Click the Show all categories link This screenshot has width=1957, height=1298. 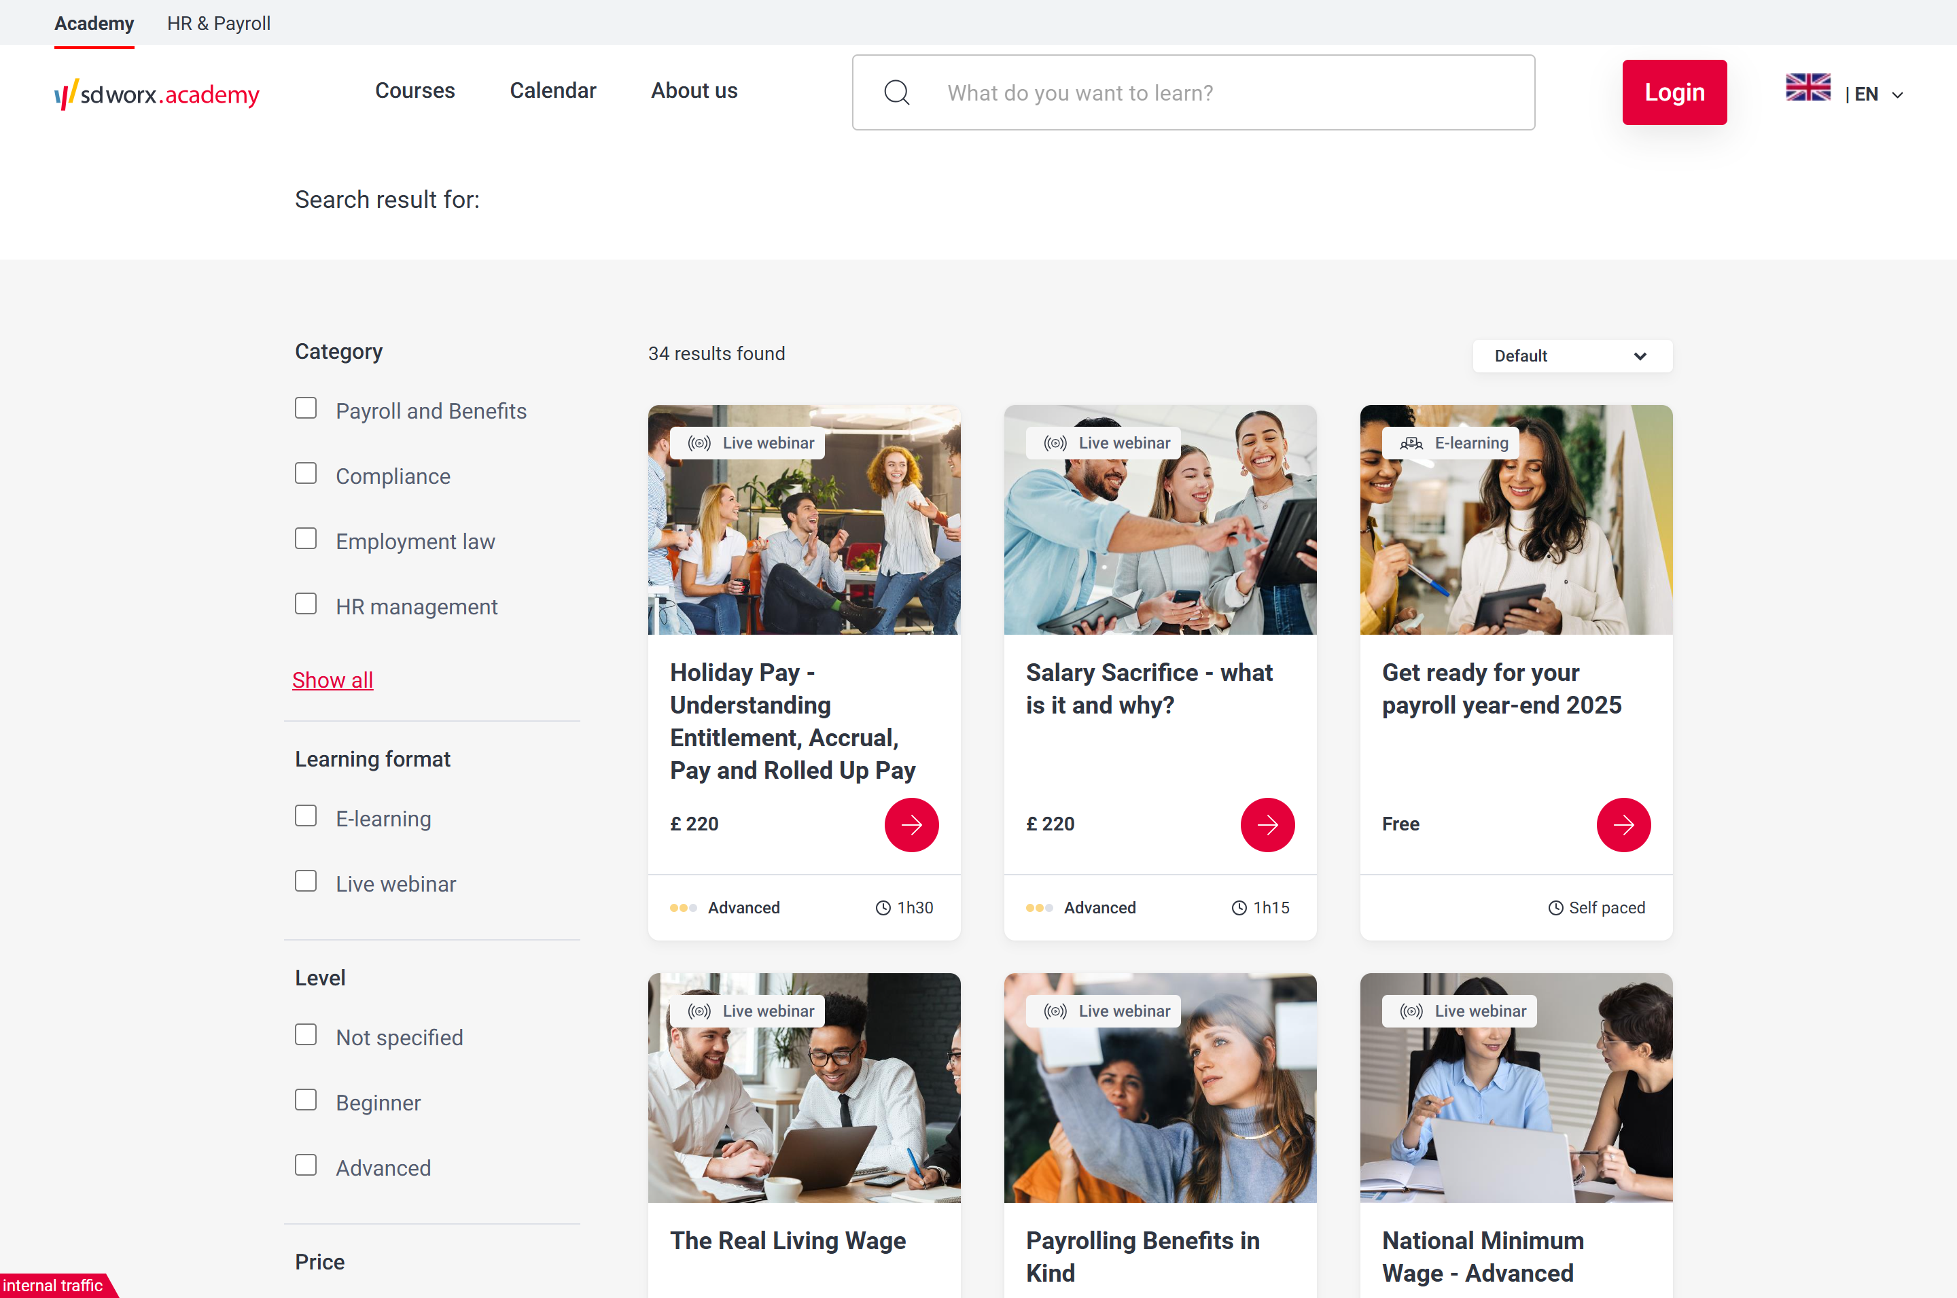(x=332, y=680)
